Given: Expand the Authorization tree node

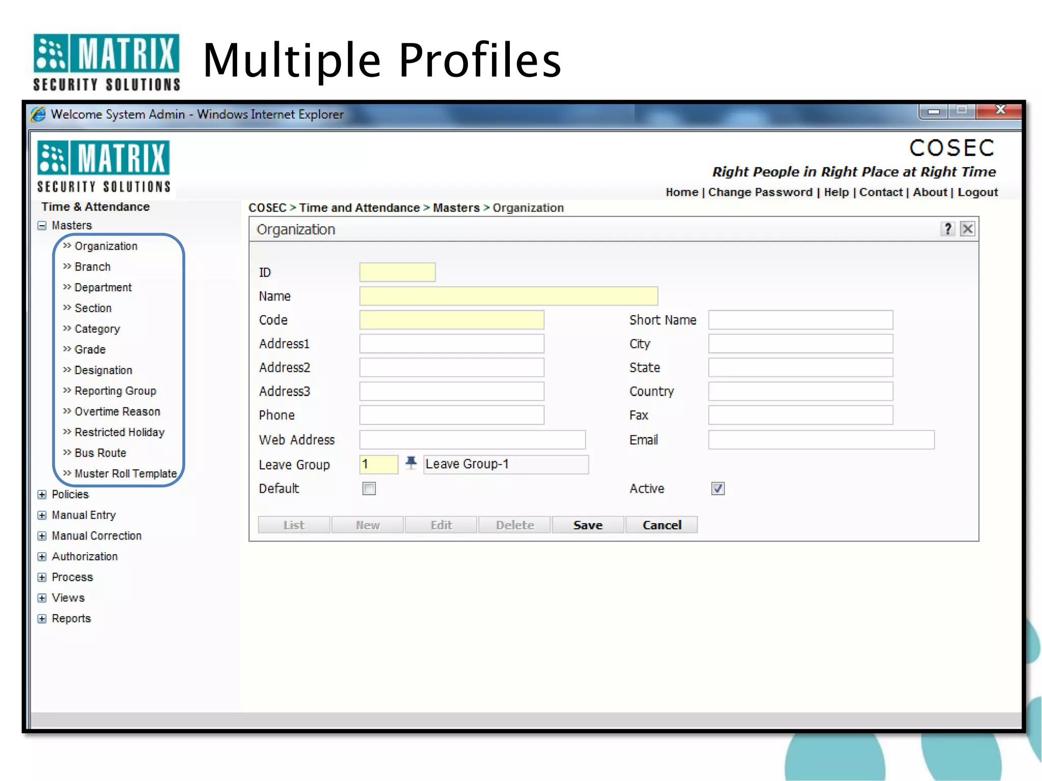Looking at the screenshot, I should [42, 557].
